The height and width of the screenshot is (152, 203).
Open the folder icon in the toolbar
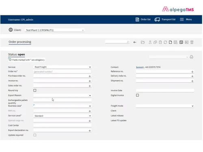tap(143, 42)
